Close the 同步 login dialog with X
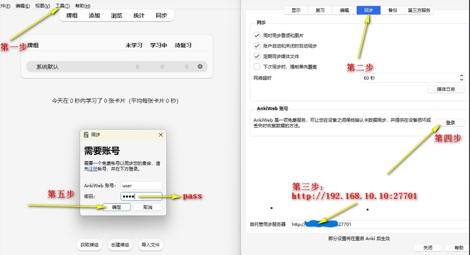This screenshot has height=255, width=470. coord(161,135)
